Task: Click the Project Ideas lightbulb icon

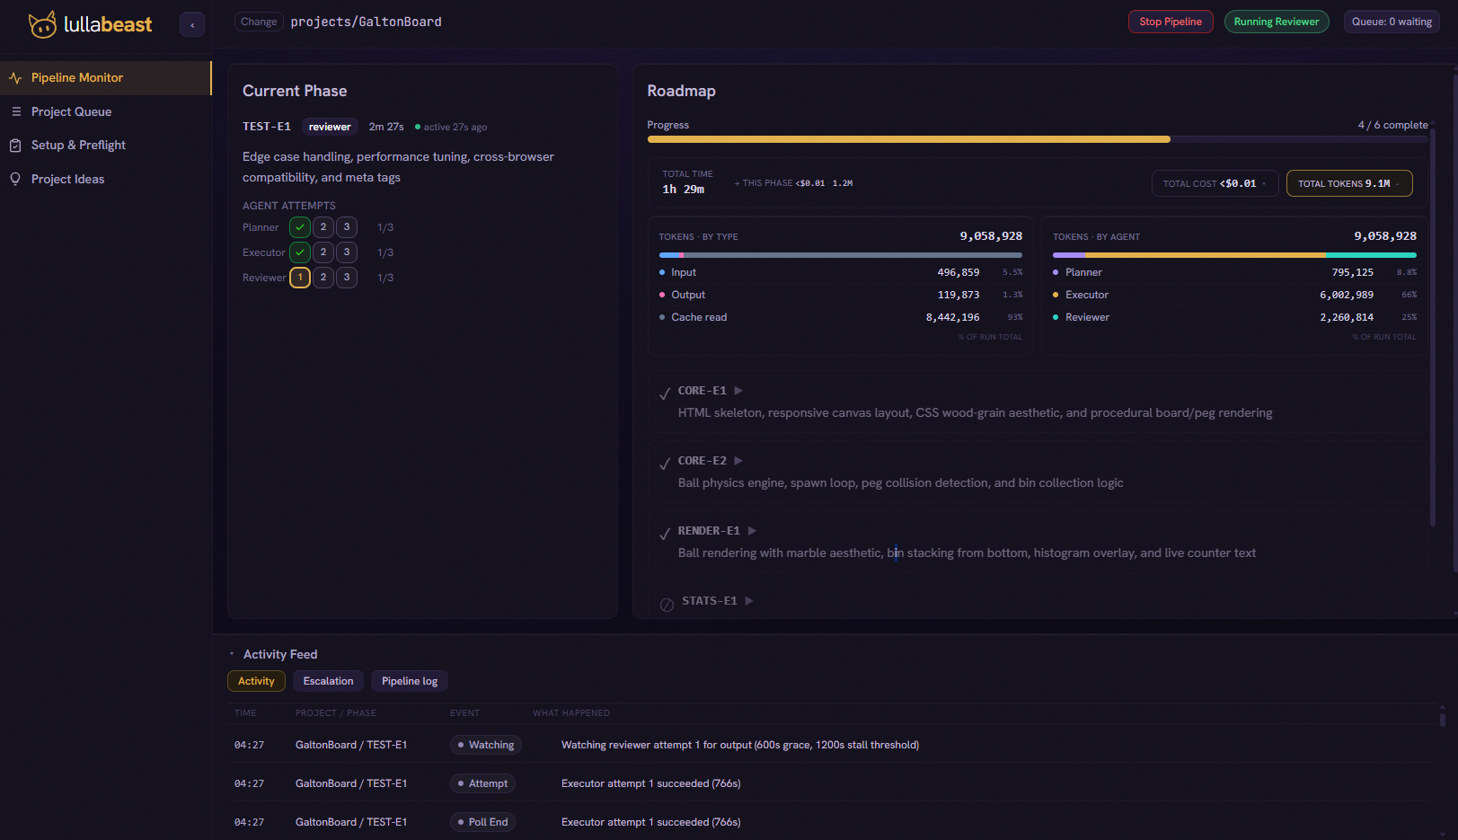Action: [x=15, y=179]
